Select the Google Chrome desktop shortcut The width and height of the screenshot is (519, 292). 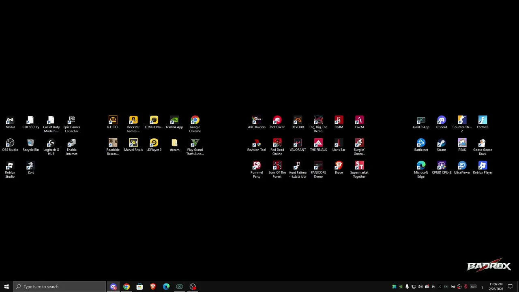195,125
